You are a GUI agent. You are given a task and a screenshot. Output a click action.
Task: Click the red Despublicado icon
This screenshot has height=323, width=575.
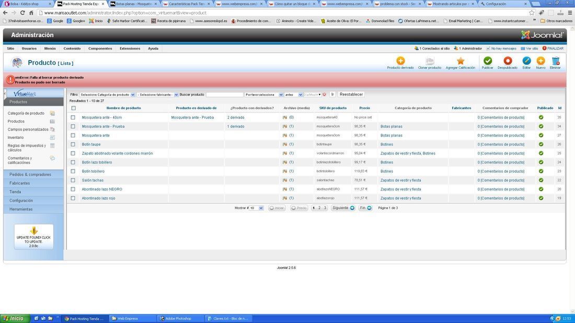click(508, 61)
